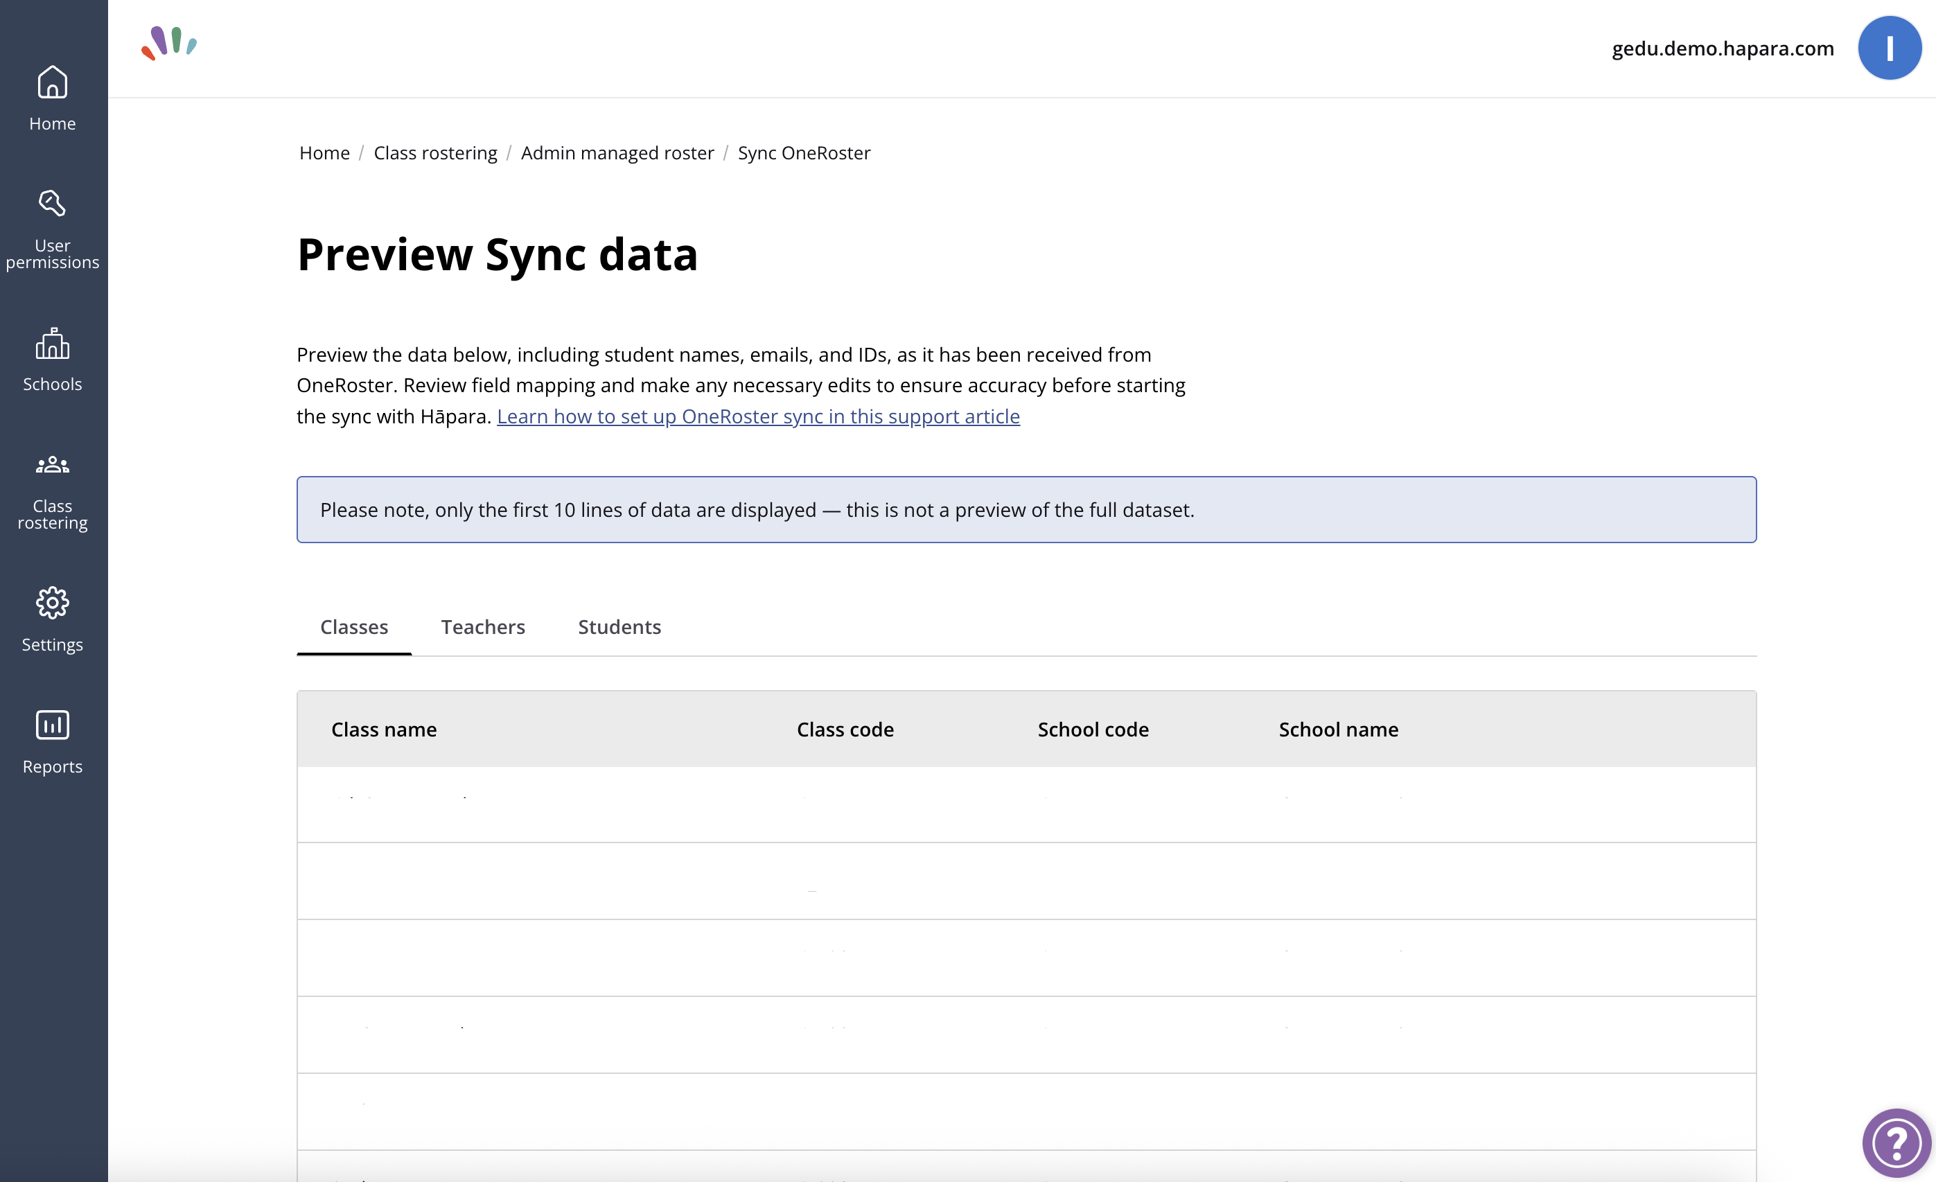Switch to the Students tab
Viewport: 1936px width, 1182px height.
coord(619,627)
